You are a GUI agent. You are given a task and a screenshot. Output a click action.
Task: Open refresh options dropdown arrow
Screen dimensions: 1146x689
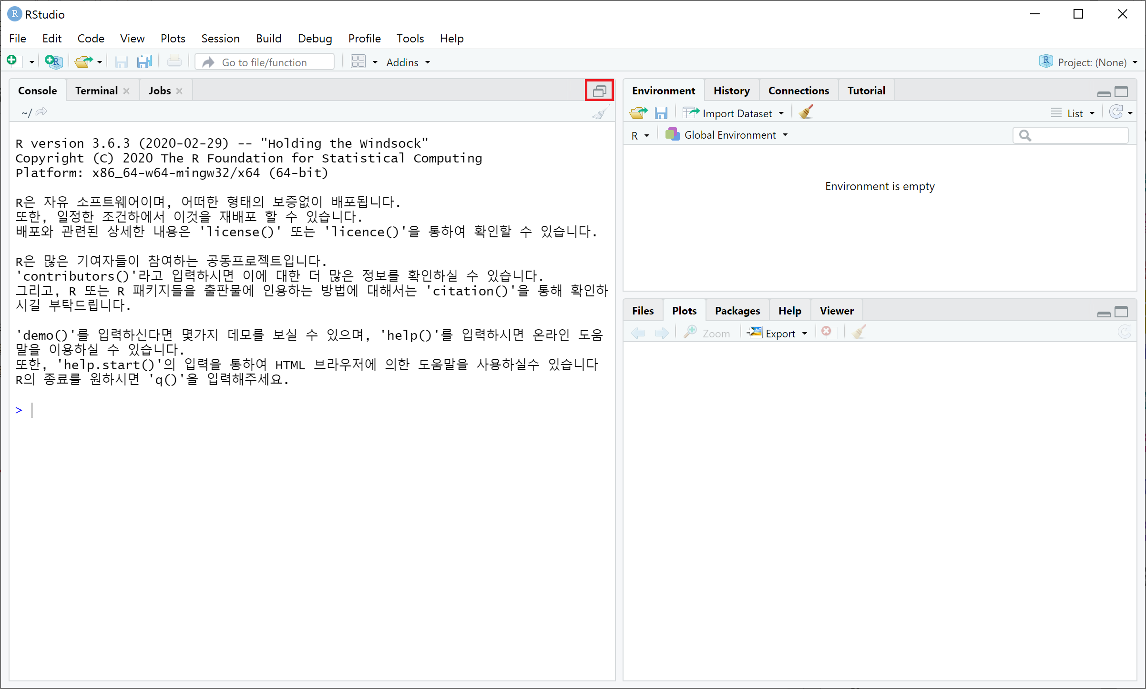click(x=1130, y=113)
